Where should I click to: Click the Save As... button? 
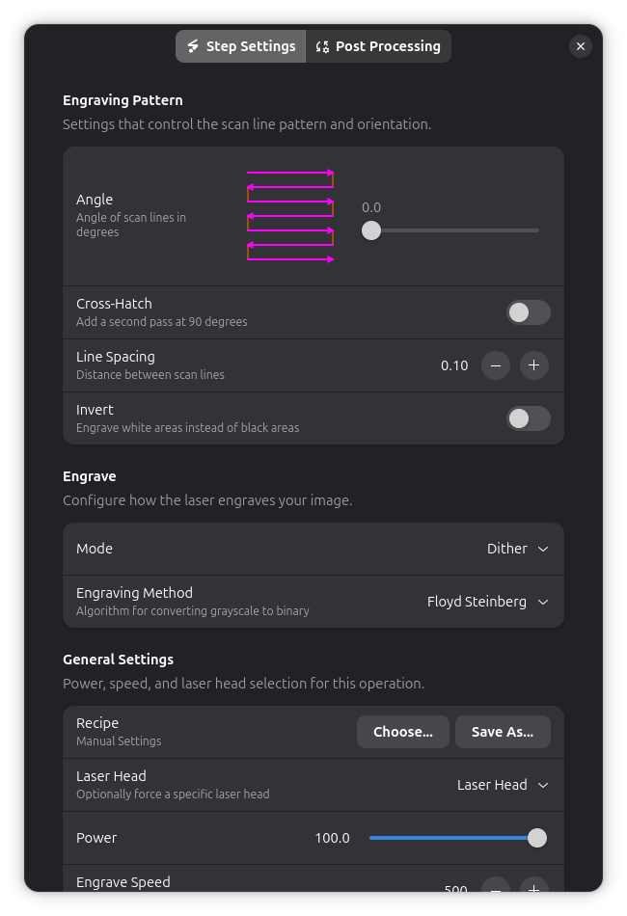pos(503,732)
